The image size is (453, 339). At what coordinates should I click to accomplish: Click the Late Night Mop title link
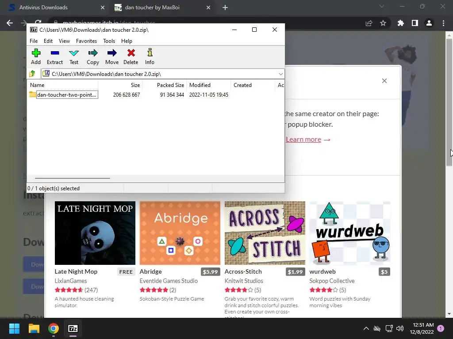[x=76, y=271]
